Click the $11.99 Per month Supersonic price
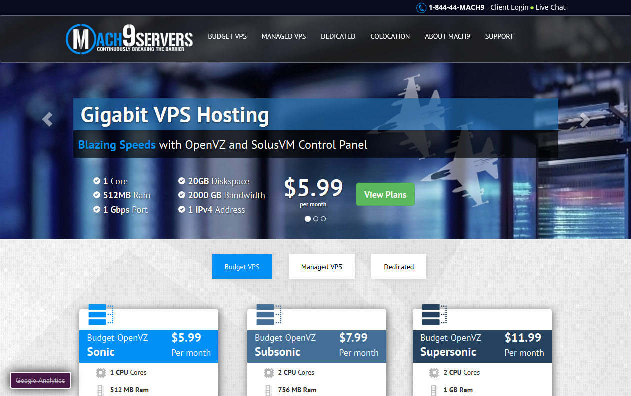631x396 pixels. [x=524, y=345]
